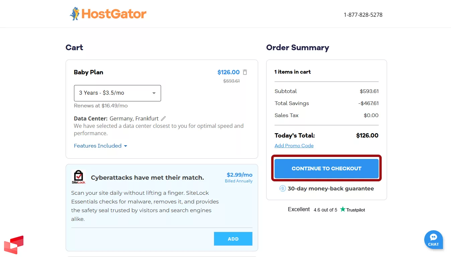The width and height of the screenshot is (451, 257).
Task: Expand the Features Included section
Action: (100, 146)
